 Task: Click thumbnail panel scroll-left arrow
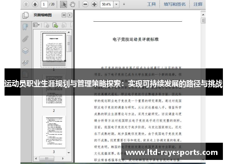[x=36, y=159]
